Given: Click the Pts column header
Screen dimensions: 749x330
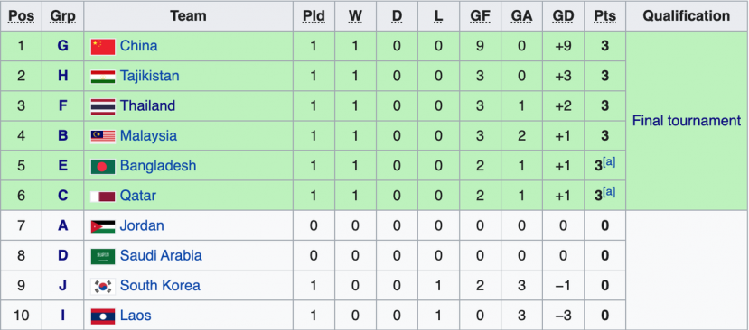Looking at the screenshot, I should click(x=604, y=15).
